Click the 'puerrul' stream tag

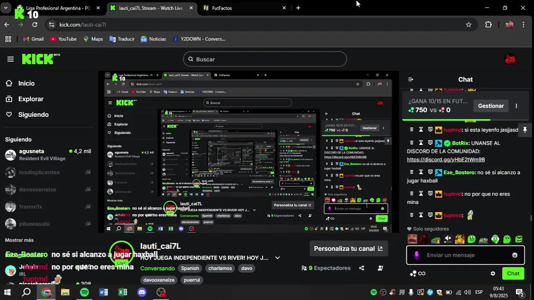pos(192,280)
